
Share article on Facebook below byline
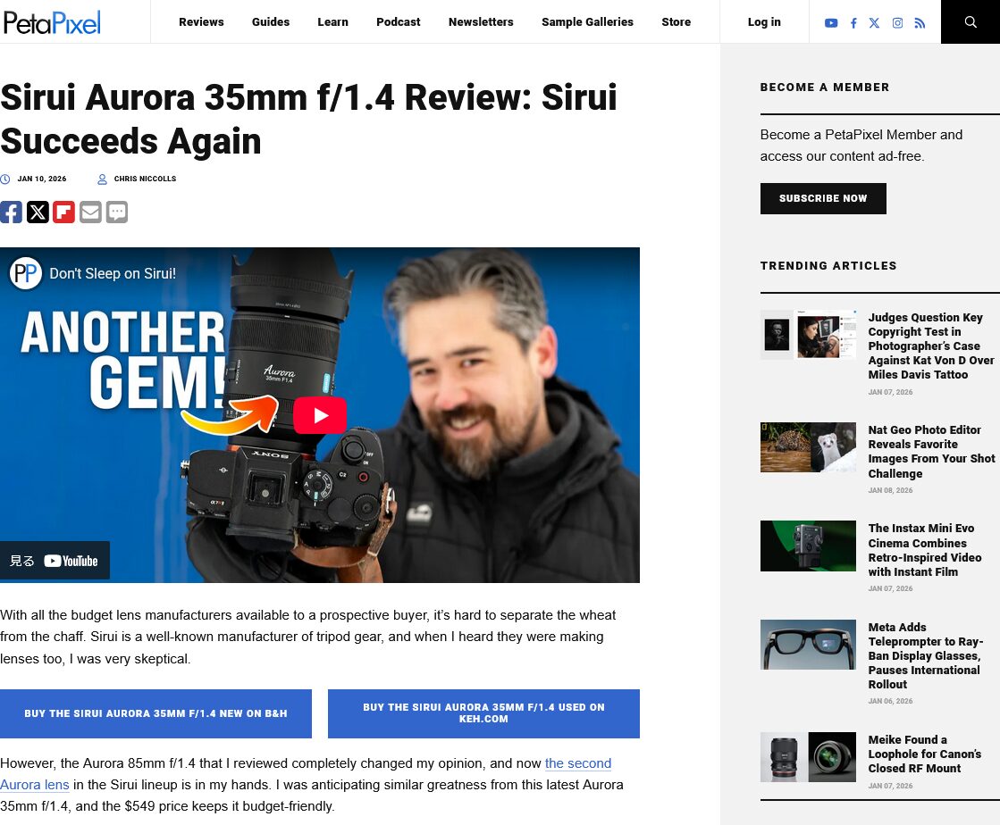[11, 212]
